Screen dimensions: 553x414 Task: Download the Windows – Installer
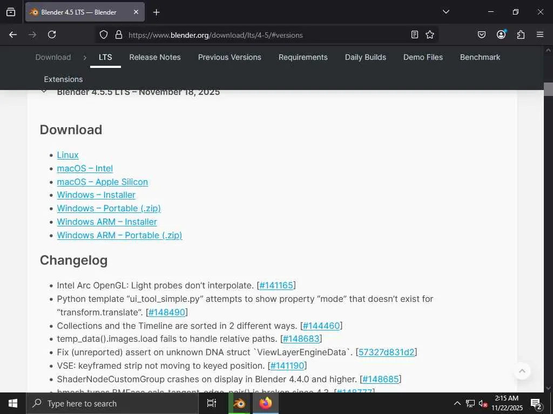click(x=96, y=195)
